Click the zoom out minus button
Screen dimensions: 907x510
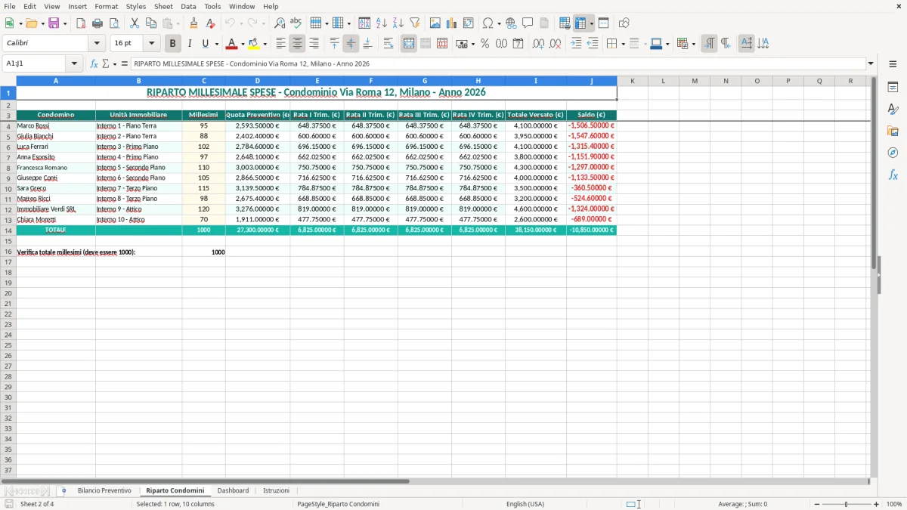(817, 504)
